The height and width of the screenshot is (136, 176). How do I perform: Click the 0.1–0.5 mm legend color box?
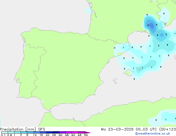click(x=5, y=132)
